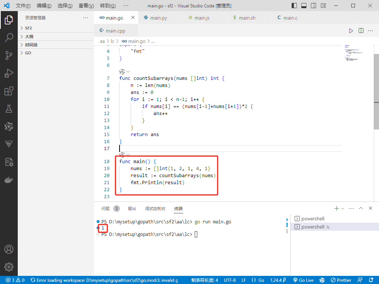The height and width of the screenshot is (284, 379).
Task: Click the code minimap preview
Action: click(x=354, y=53)
